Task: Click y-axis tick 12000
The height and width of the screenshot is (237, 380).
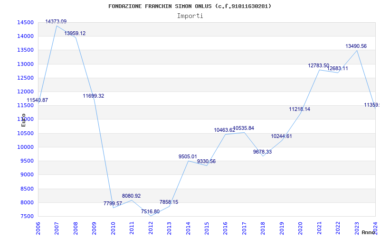Action: click(x=25, y=91)
